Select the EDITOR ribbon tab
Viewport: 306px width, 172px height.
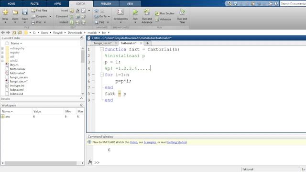pyautogui.click(x=81, y=3)
